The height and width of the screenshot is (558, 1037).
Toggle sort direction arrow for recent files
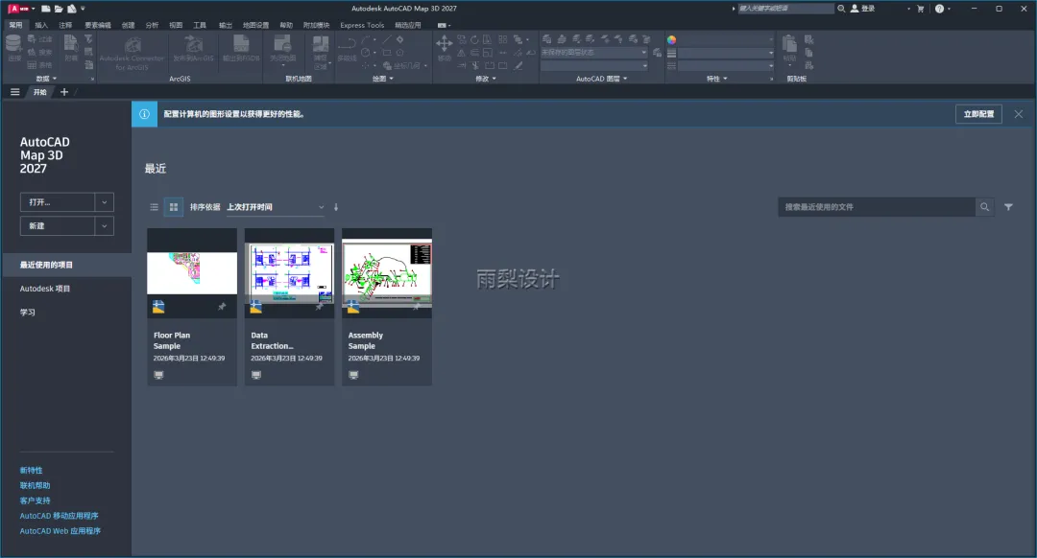pos(336,207)
